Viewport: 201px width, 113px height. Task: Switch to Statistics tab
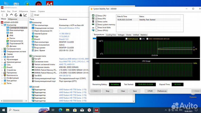[144, 35]
